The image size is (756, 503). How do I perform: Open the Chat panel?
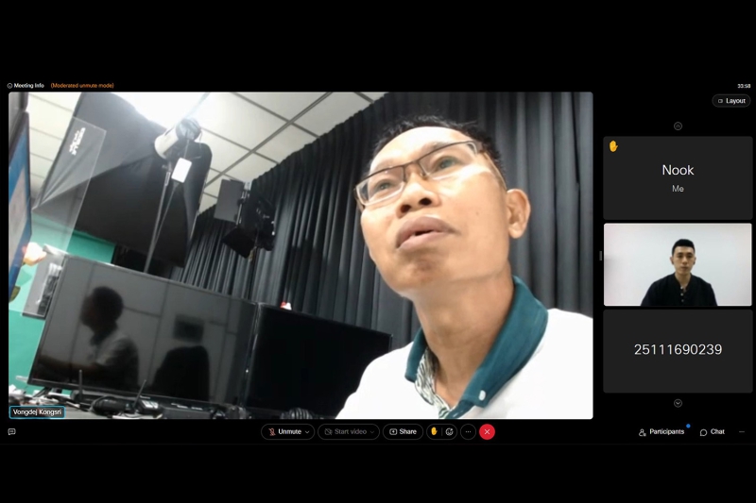712,431
